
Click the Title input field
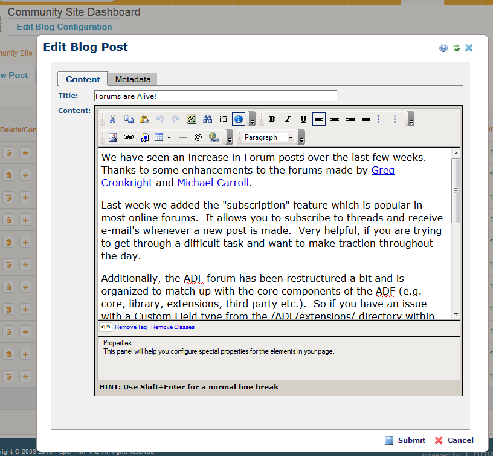215,96
